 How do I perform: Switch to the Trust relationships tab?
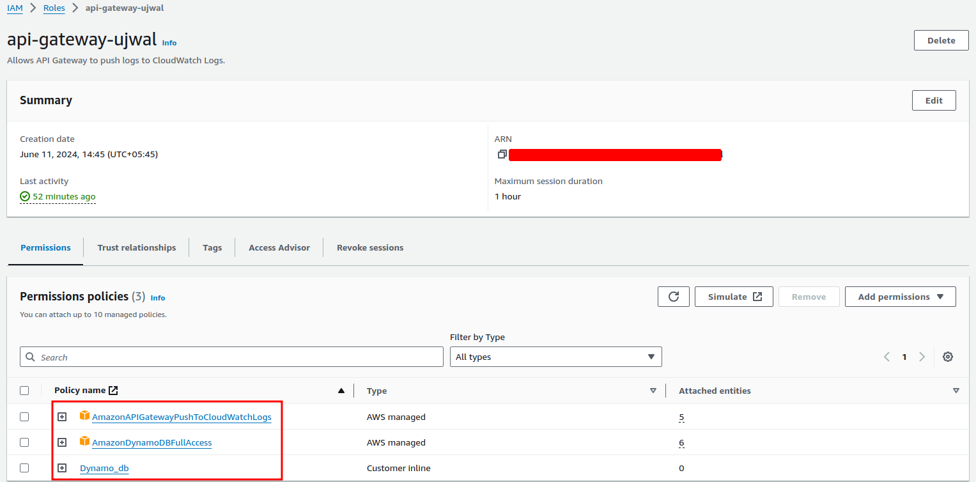(x=136, y=247)
